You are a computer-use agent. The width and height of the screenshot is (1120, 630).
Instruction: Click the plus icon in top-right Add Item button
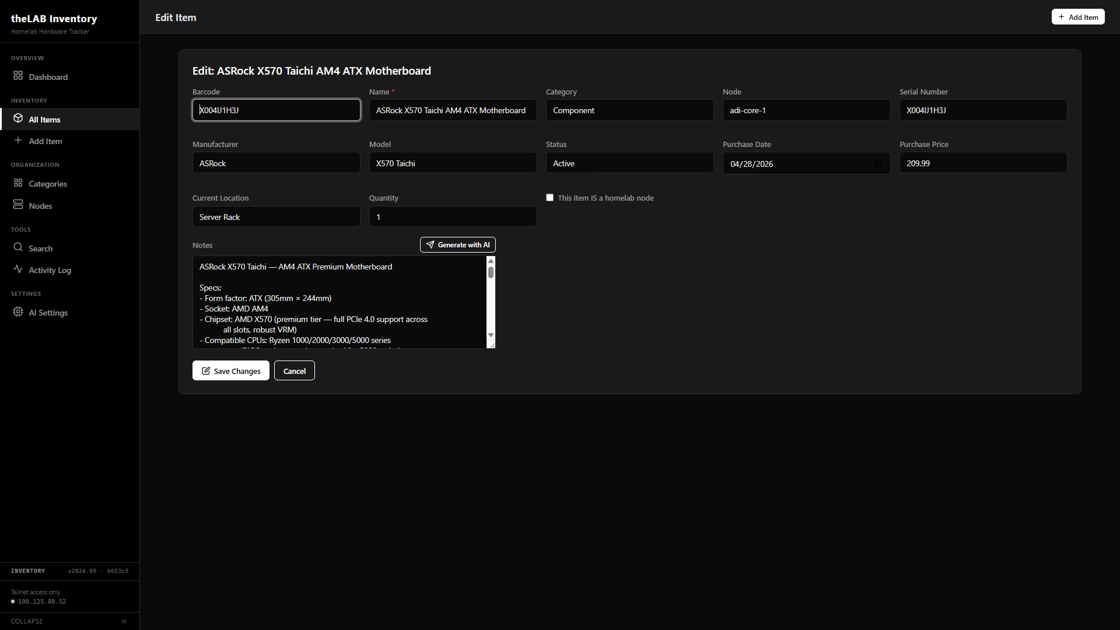(x=1062, y=17)
